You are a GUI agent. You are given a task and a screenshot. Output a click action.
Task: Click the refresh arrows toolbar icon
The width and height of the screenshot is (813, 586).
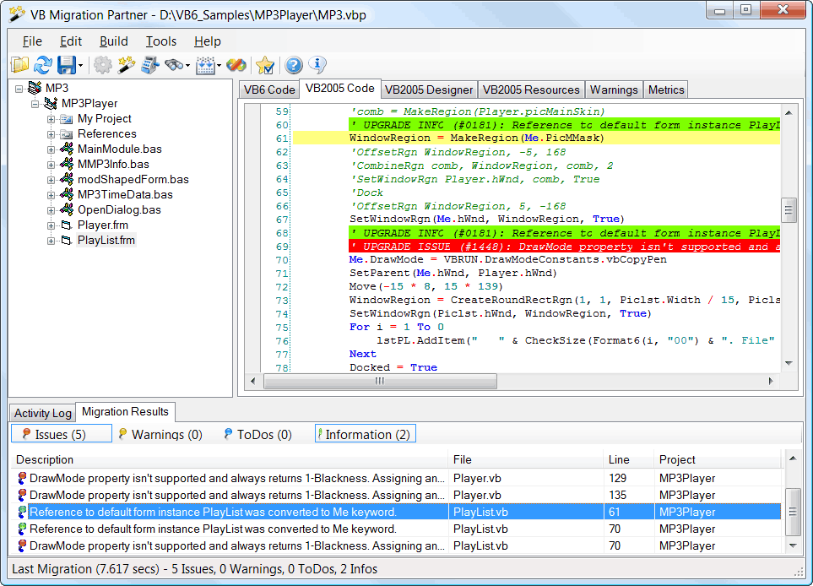click(x=43, y=65)
